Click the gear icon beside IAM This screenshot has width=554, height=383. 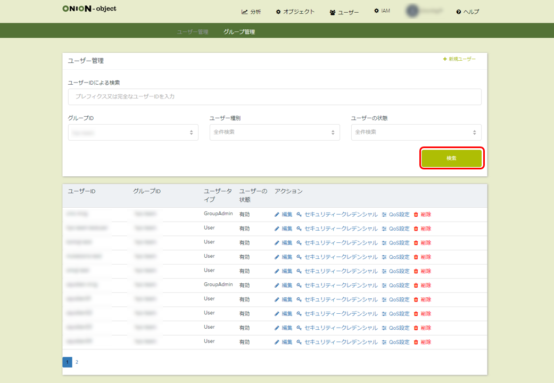[377, 11]
